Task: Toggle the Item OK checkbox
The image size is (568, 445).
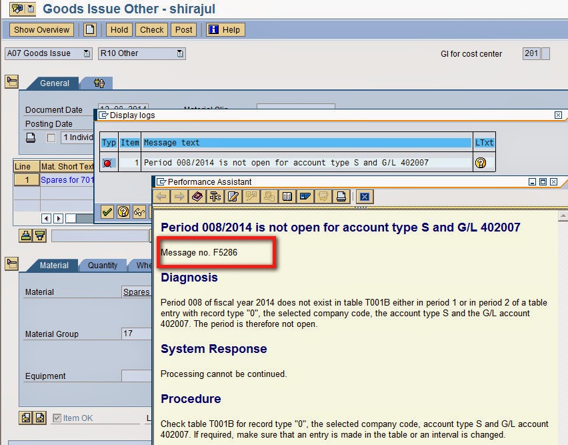Action: coord(57,418)
